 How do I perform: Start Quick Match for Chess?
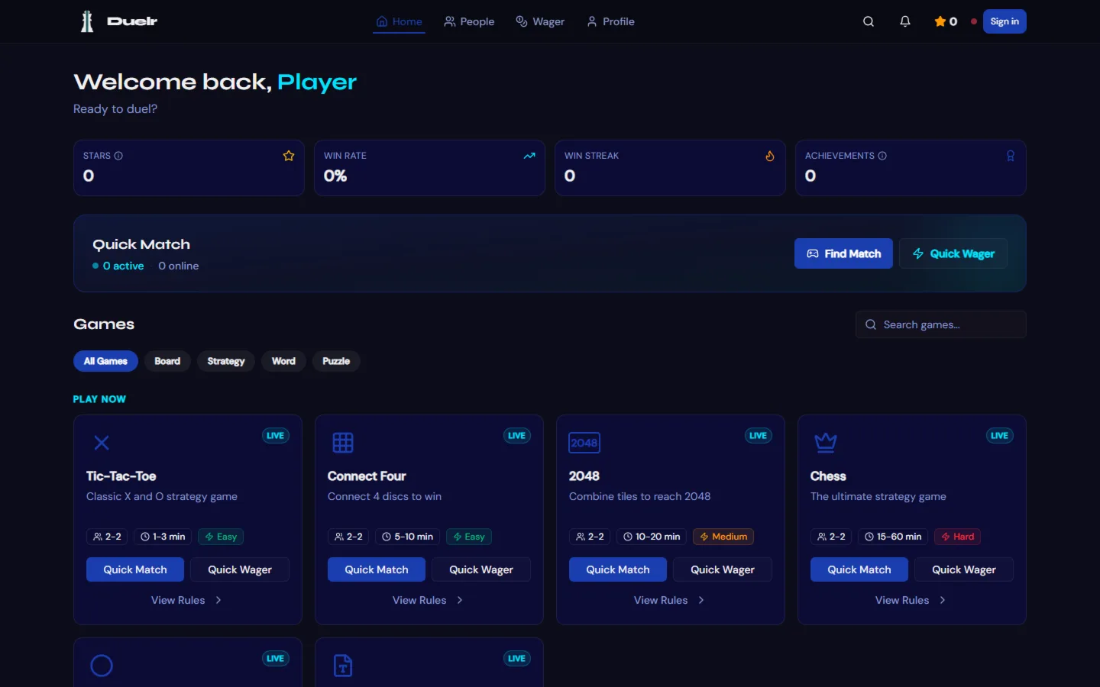coord(859,569)
